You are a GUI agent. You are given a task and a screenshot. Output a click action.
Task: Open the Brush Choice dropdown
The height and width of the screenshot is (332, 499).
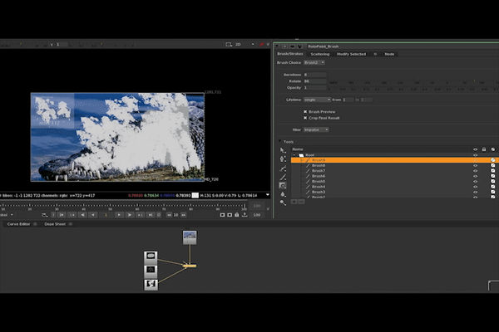coord(313,62)
